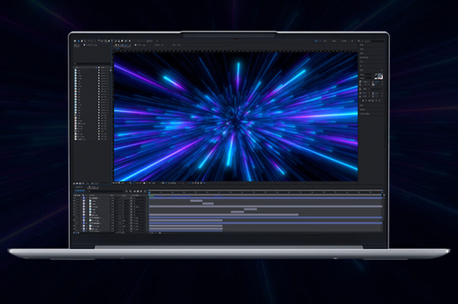
Task: Toggle the first layer's label color box
Action: tap(84, 198)
